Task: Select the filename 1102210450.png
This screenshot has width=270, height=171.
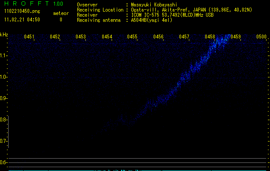Action: point(22,12)
